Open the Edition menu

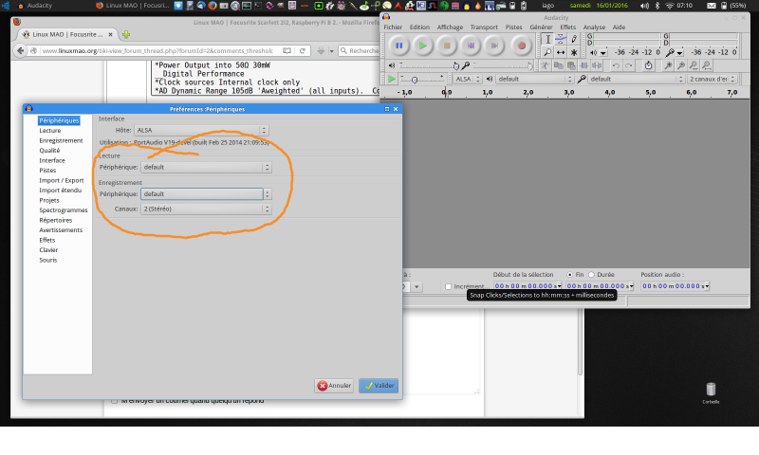point(419,27)
